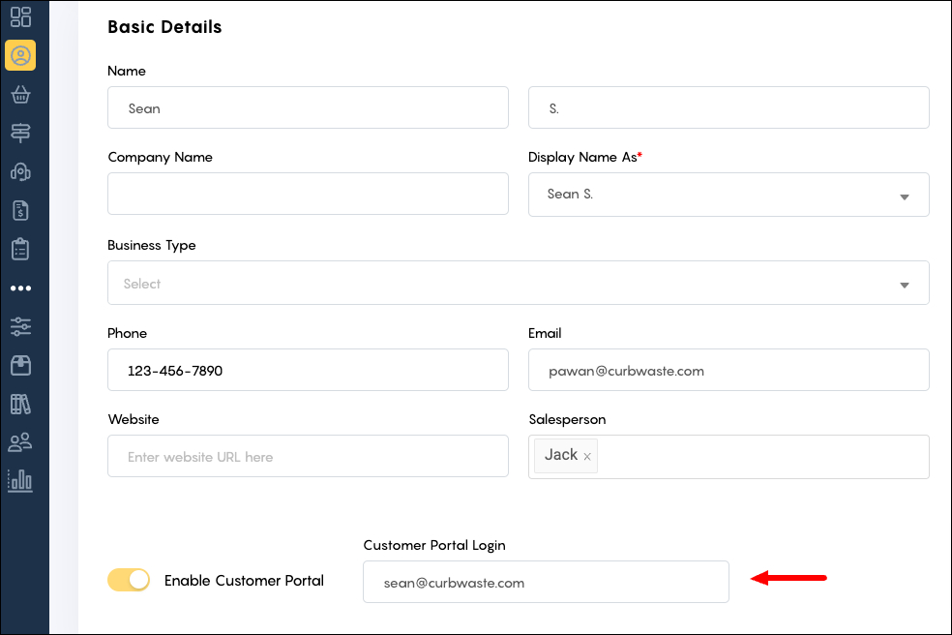Disable the Enable Customer Portal toggle
The image size is (952, 635).
click(x=129, y=579)
